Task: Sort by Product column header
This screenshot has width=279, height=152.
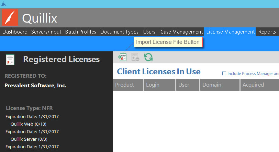Action: click(128, 85)
